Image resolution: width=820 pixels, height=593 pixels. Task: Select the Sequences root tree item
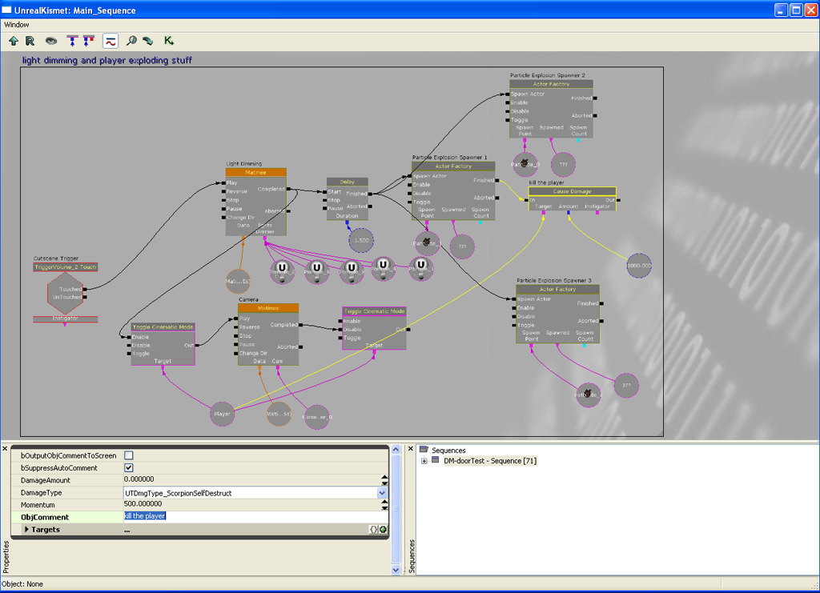pos(448,451)
